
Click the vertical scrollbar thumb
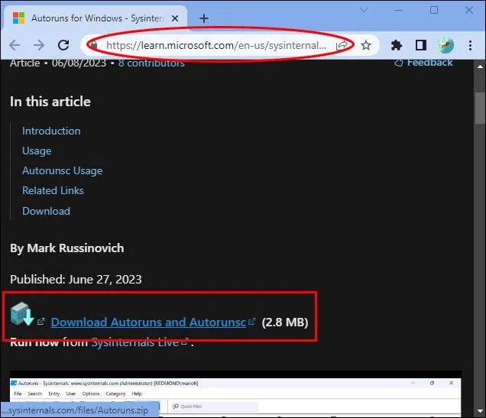[480, 108]
